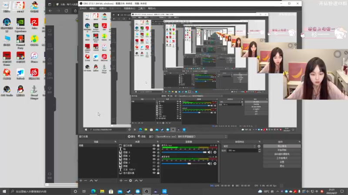348x195 pixels.
Task: Pop out Controls dock using header icon
Action: coord(299,142)
